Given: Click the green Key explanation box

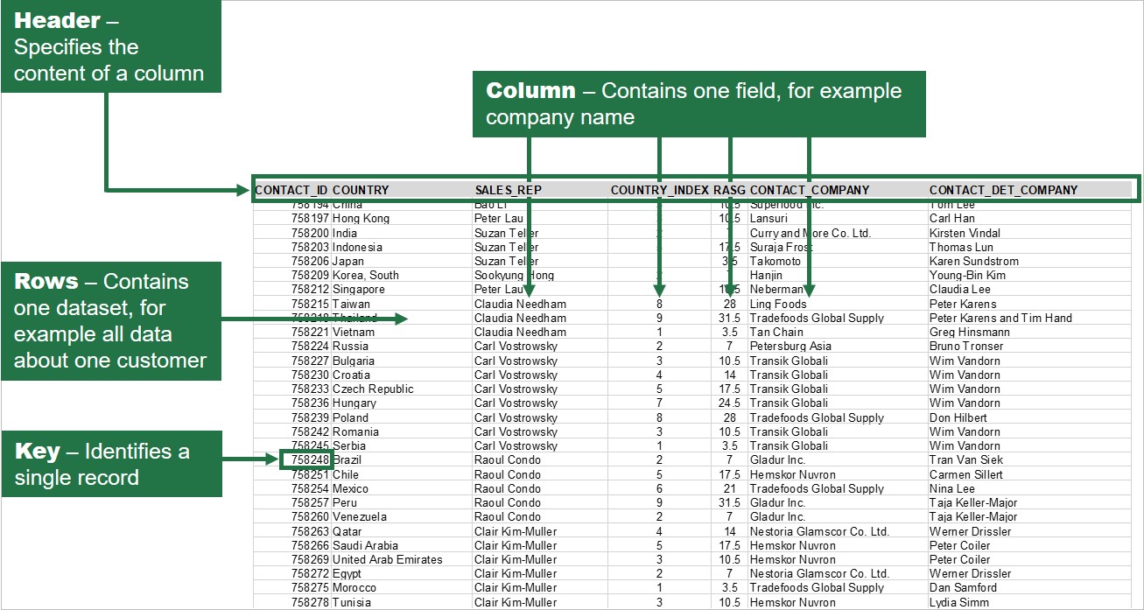Looking at the screenshot, I should tap(110, 464).
